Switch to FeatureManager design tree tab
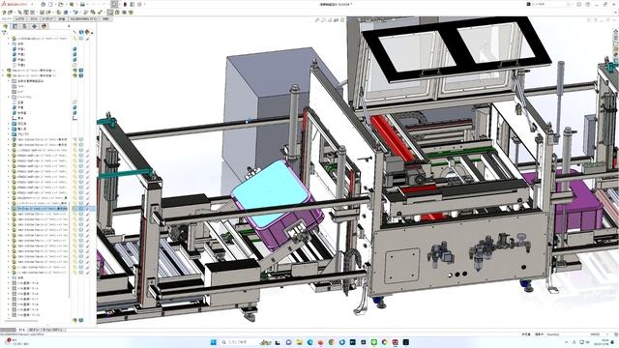The height and width of the screenshot is (348, 619). point(6,26)
